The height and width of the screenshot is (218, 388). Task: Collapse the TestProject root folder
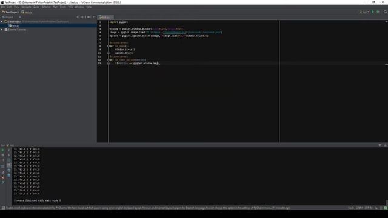coord(2,22)
